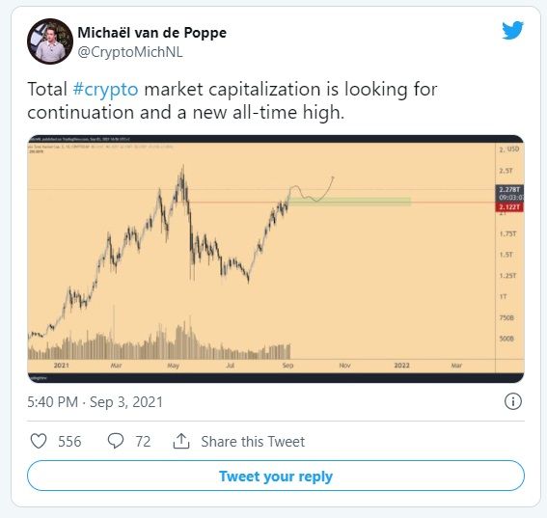
Task: Open the #crypto hashtag link
Action: click(106, 89)
